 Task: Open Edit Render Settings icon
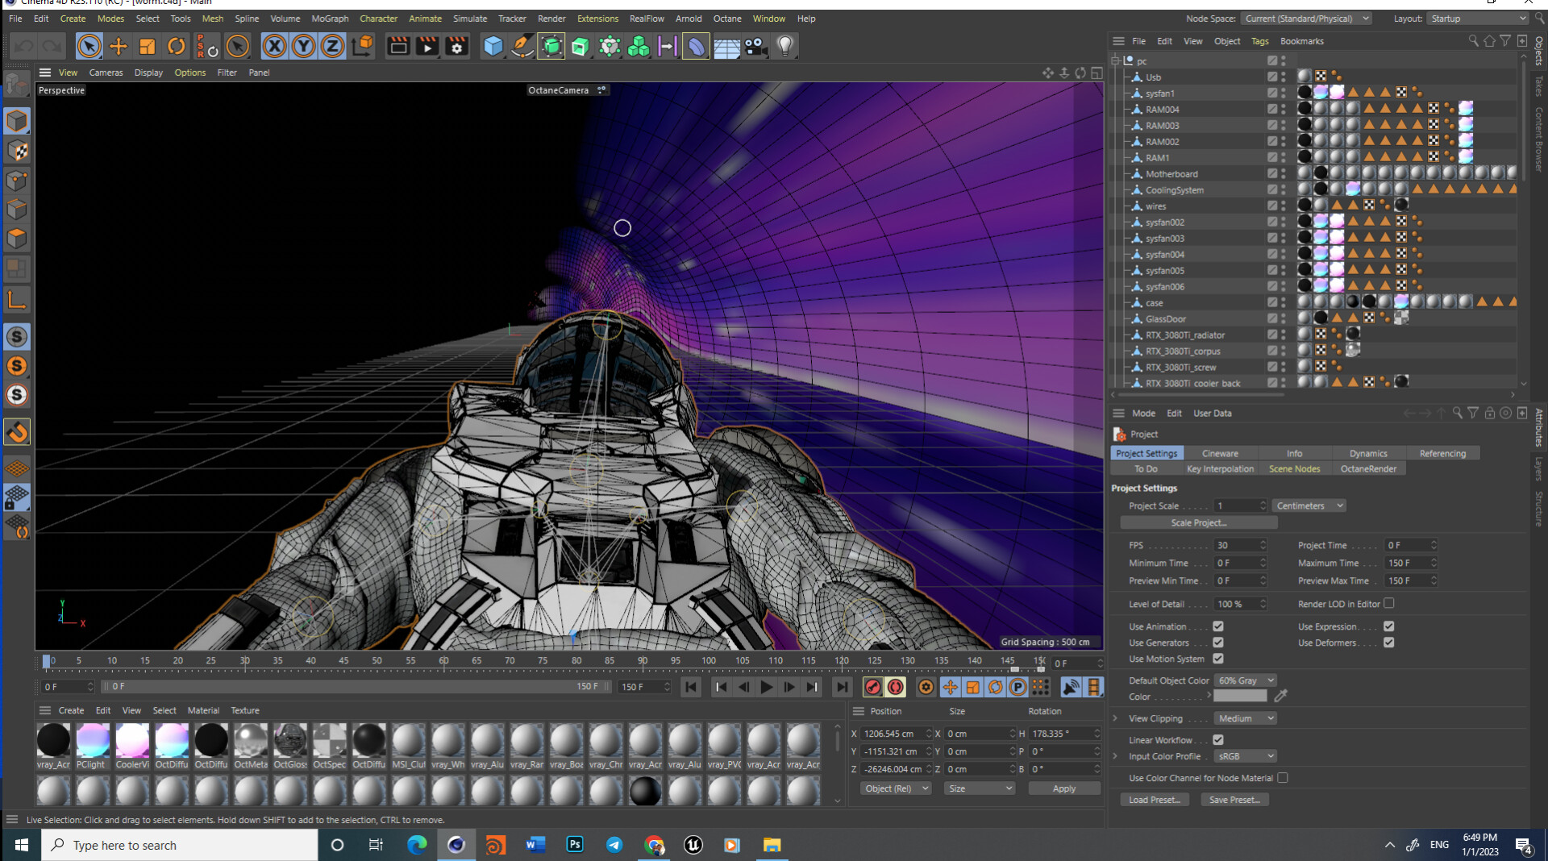456,47
